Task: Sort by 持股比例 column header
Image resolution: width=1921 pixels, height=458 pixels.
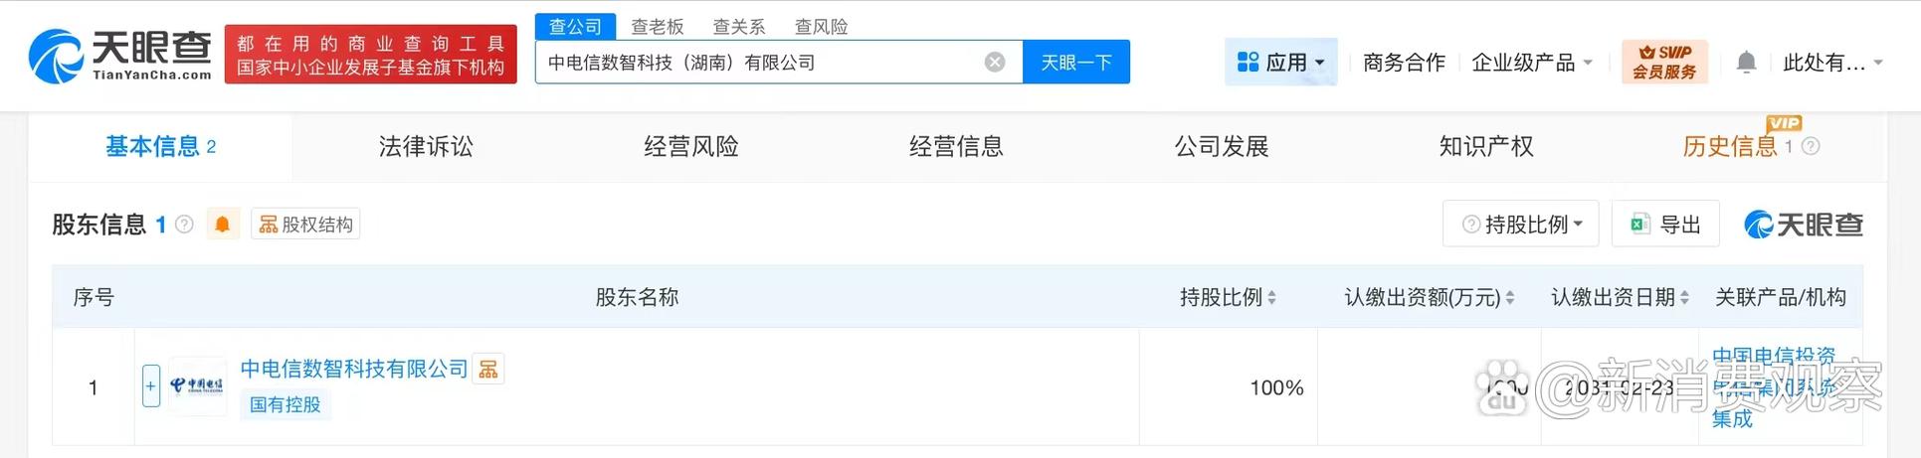Action: pos(1228,297)
